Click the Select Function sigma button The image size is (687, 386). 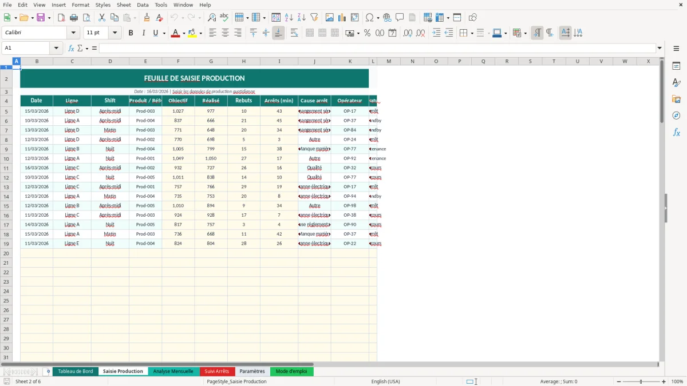pyautogui.click(x=80, y=48)
